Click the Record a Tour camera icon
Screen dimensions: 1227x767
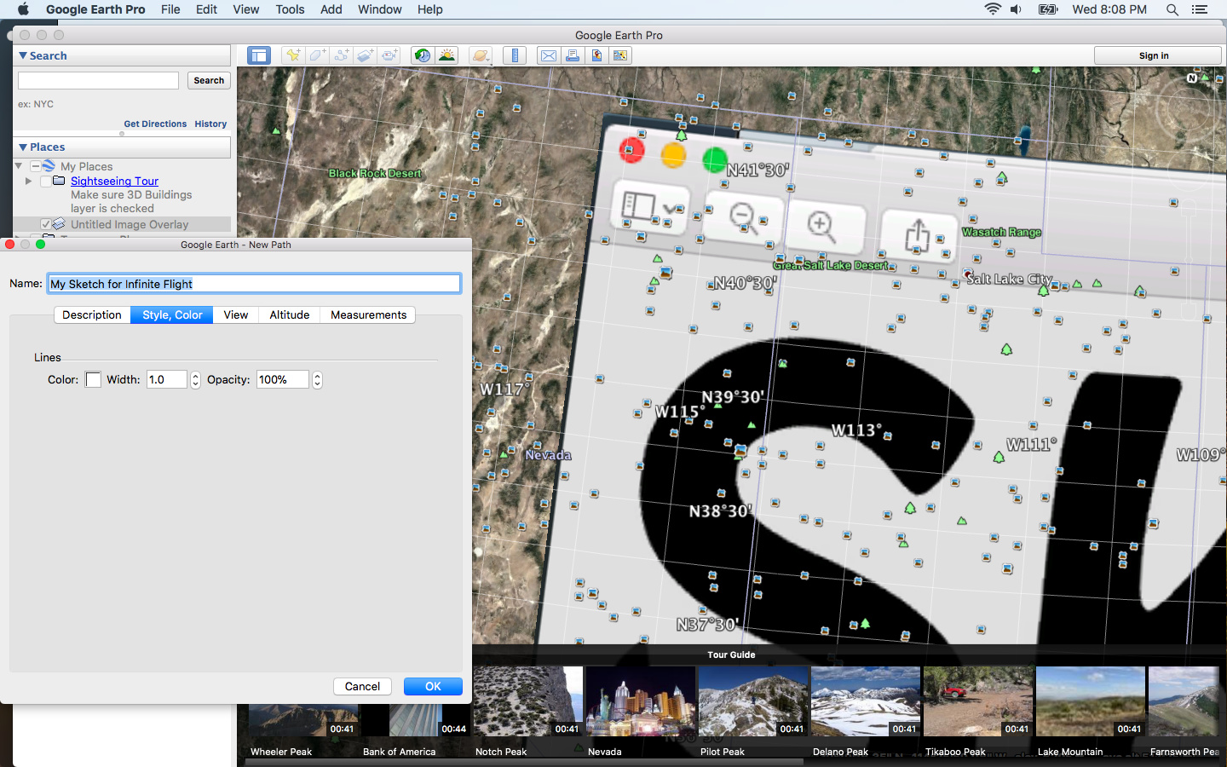[390, 55]
